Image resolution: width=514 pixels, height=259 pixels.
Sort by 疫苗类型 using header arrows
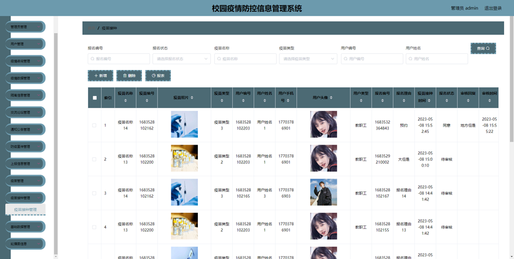click(222, 101)
